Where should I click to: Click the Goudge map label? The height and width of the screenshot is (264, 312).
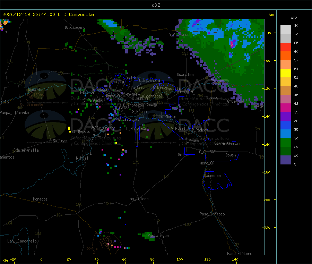[x=152, y=105]
